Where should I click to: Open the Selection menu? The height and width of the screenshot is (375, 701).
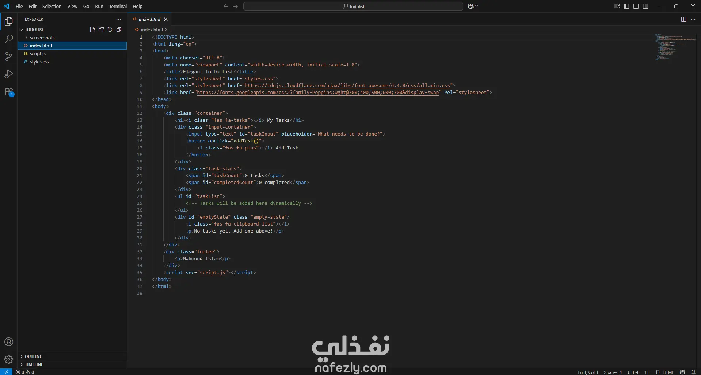tap(52, 6)
